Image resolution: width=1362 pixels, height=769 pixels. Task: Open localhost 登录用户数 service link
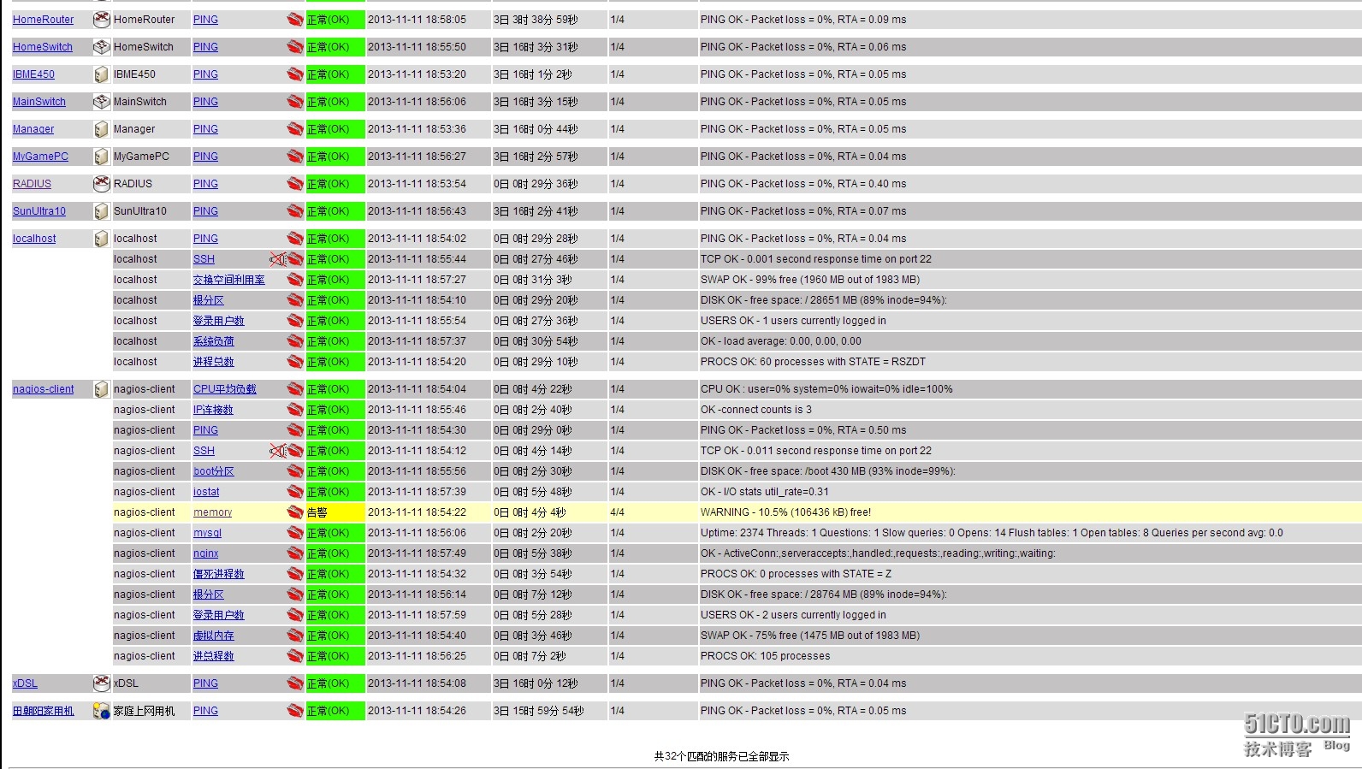pyautogui.click(x=219, y=321)
